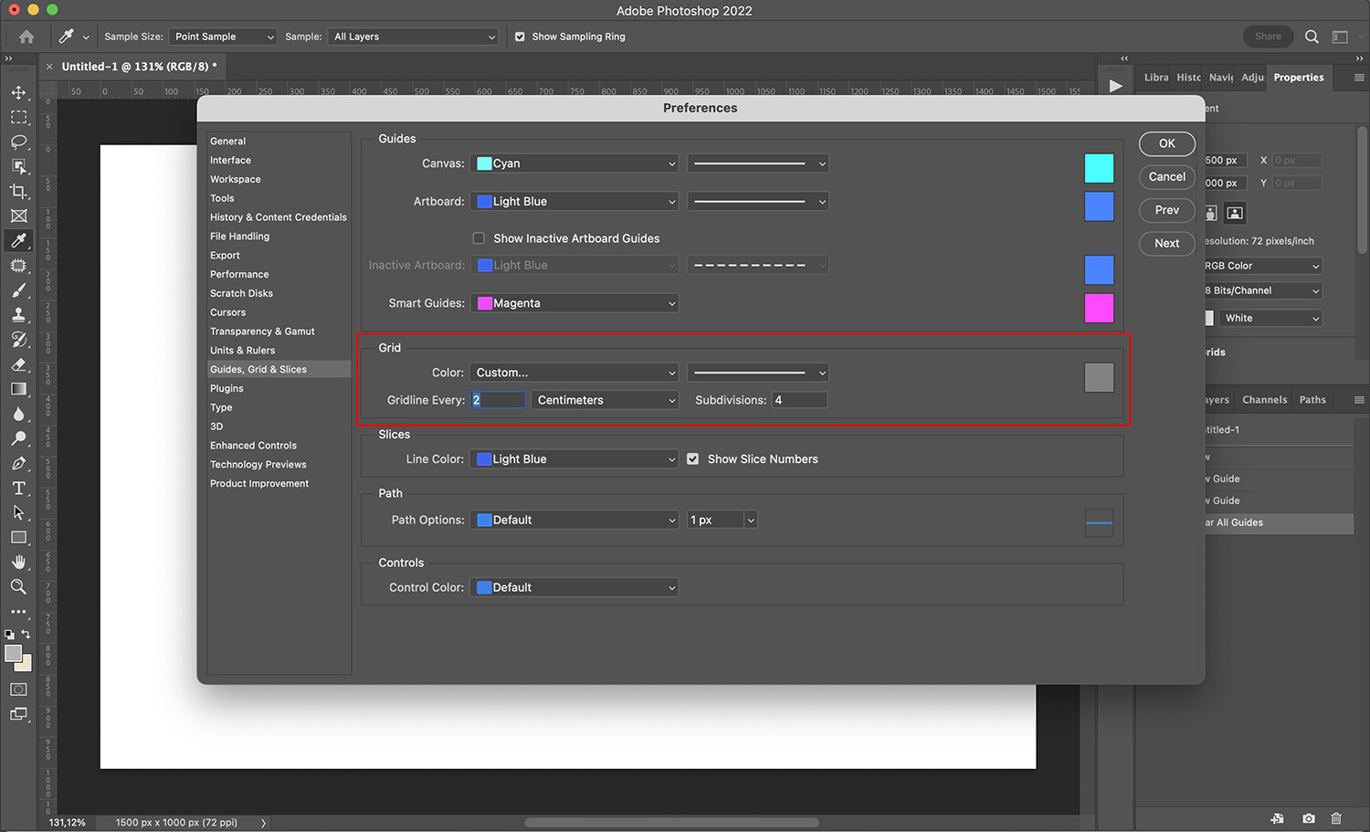Open the Smart Guides color dropdown
Image resolution: width=1370 pixels, height=832 pixels.
(x=574, y=302)
